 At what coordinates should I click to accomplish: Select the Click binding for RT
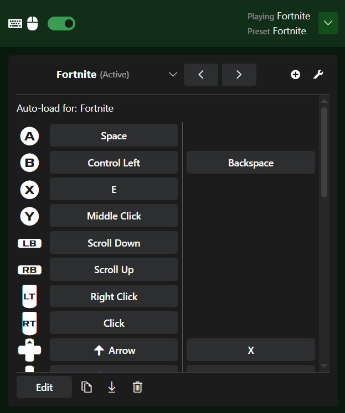[114, 323]
